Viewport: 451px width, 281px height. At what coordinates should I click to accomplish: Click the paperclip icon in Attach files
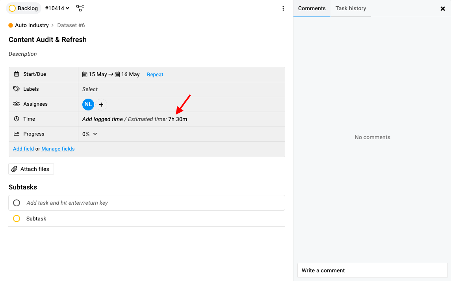pyautogui.click(x=15, y=169)
